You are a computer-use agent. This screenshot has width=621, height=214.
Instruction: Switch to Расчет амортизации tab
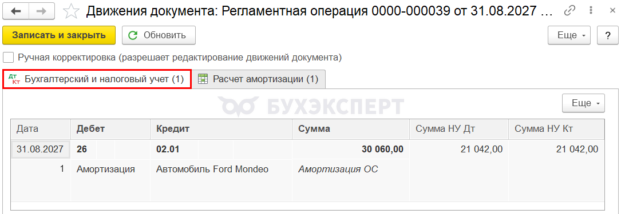(x=259, y=79)
